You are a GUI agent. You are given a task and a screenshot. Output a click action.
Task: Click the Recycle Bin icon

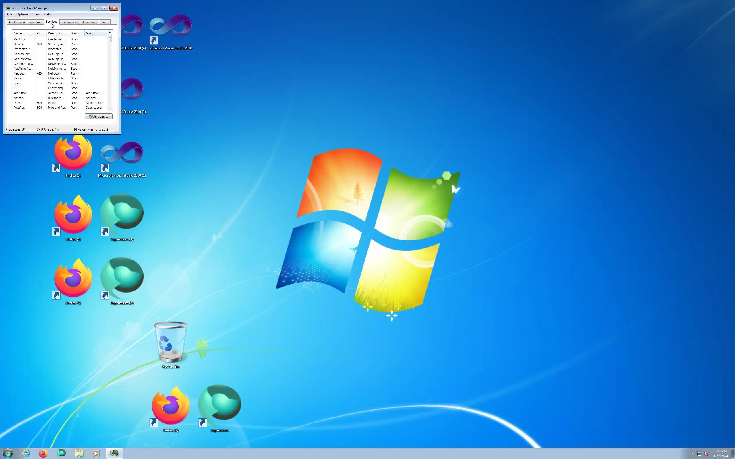[x=170, y=343]
